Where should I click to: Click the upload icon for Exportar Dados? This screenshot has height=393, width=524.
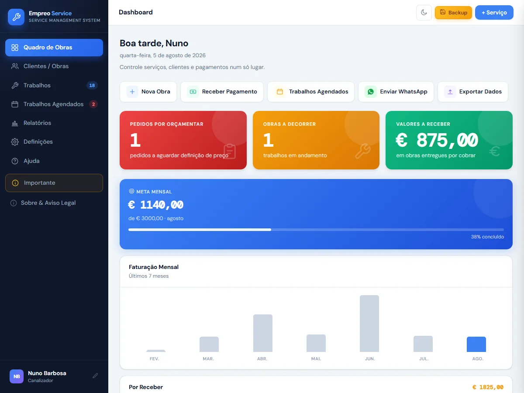[x=450, y=92]
